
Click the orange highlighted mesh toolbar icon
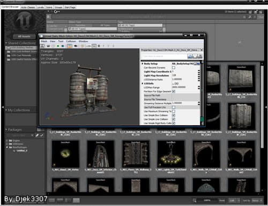click(x=70, y=46)
